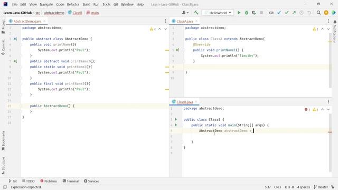This screenshot has width=338, height=190.
Task: Click the Build Project hammer icon
Action: [196, 13]
